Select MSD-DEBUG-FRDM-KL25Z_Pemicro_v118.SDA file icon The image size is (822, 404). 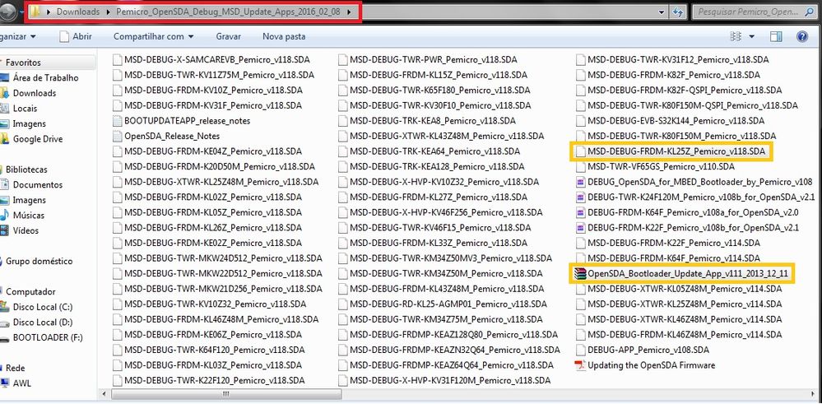click(x=580, y=151)
